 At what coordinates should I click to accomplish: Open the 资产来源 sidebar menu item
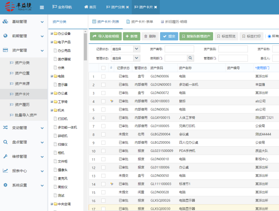pos(24,84)
